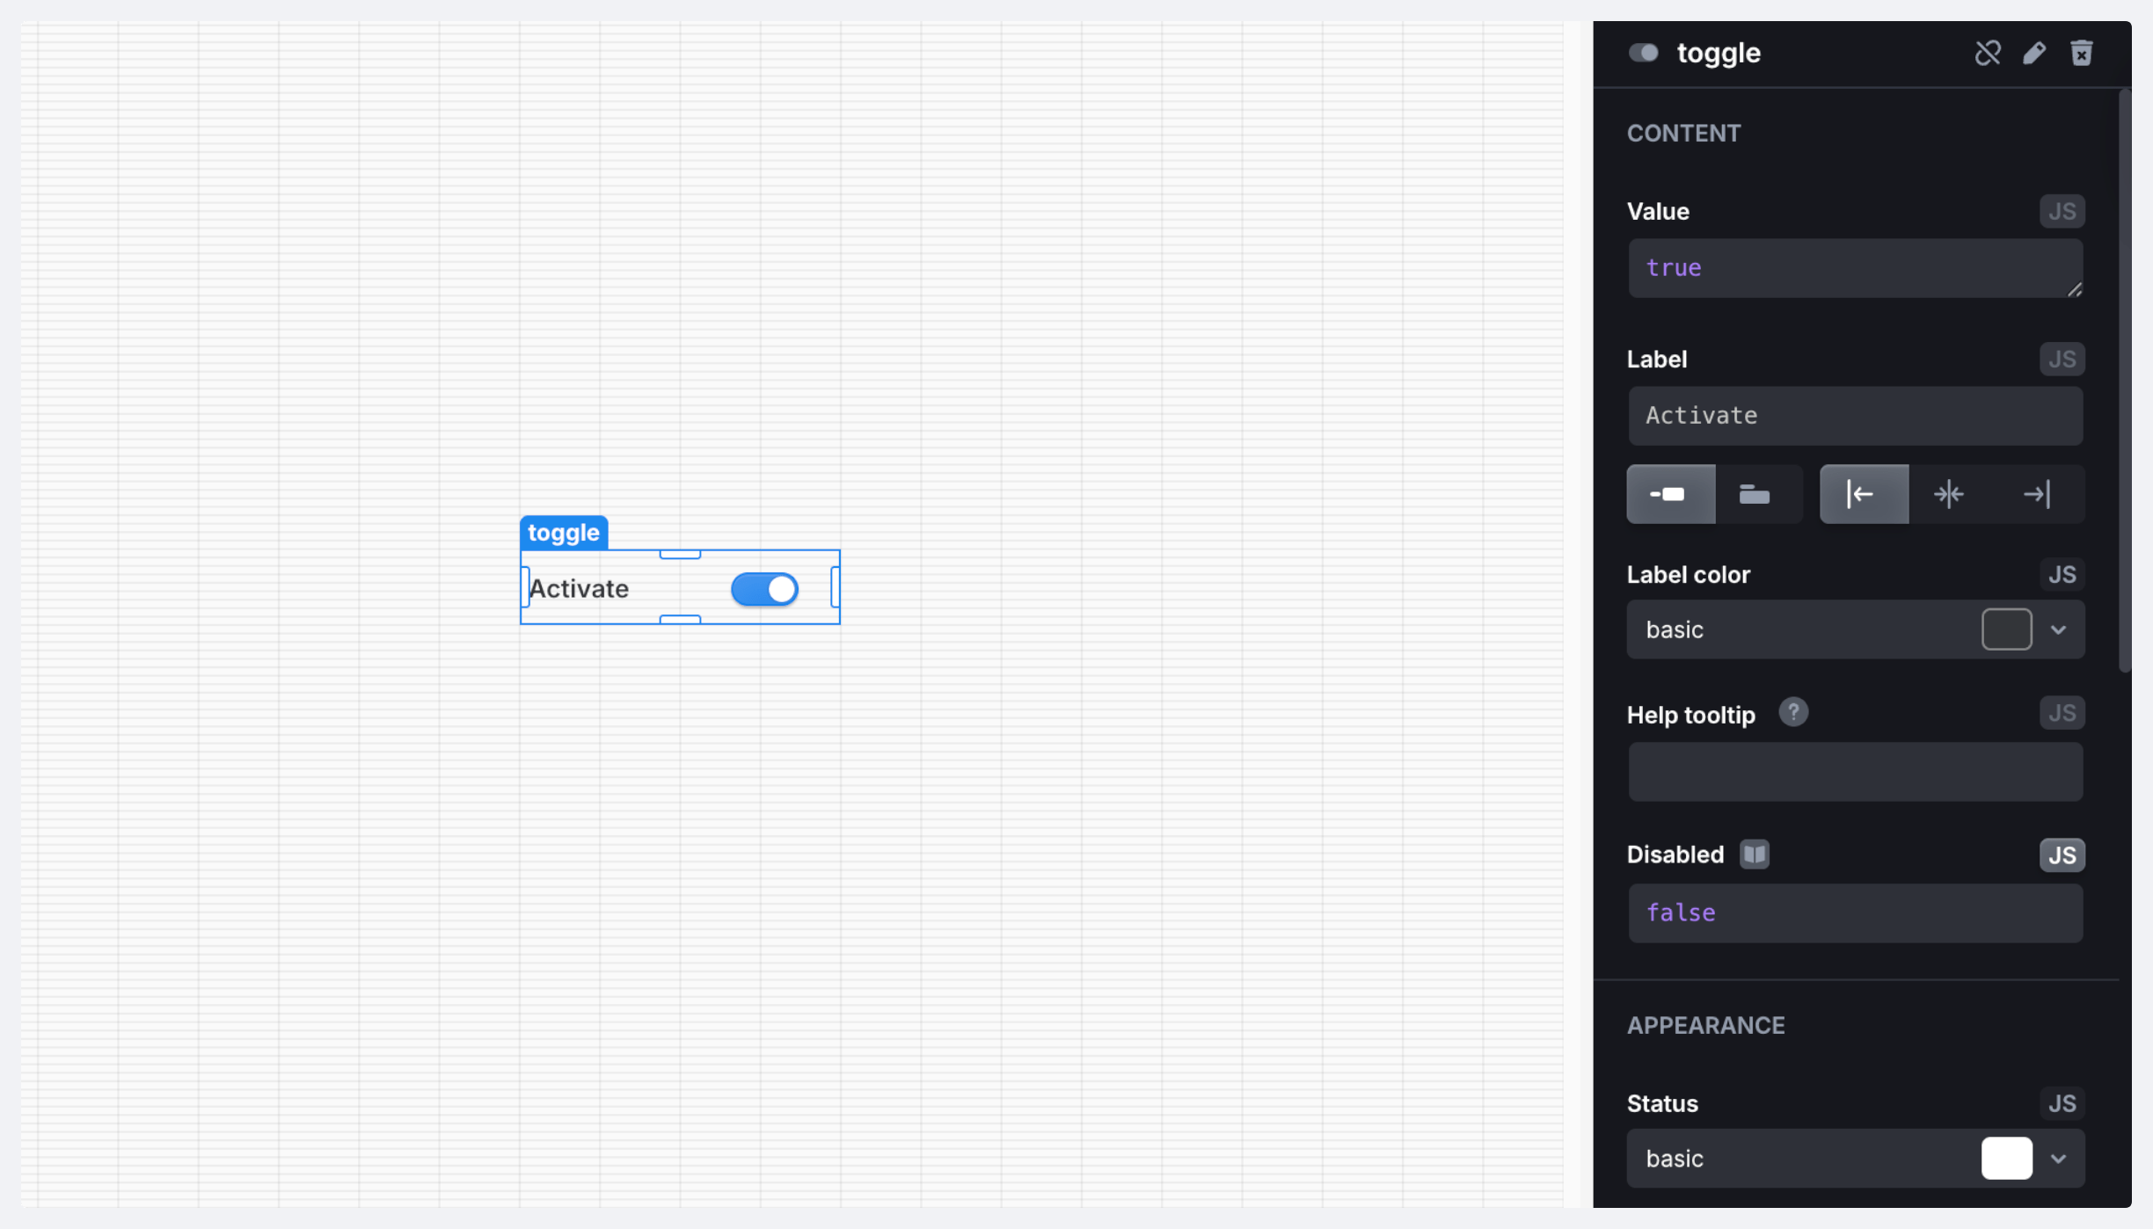Switch off the Activate toggle on canvas
The width and height of the screenshot is (2153, 1229).
[x=764, y=589]
